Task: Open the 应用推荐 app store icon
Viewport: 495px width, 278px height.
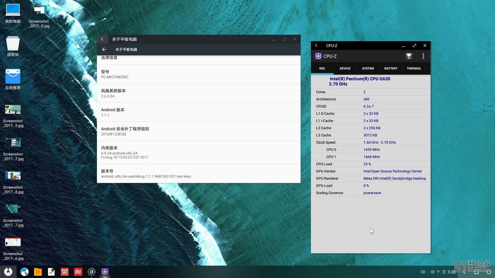Action: pyautogui.click(x=13, y=79)
